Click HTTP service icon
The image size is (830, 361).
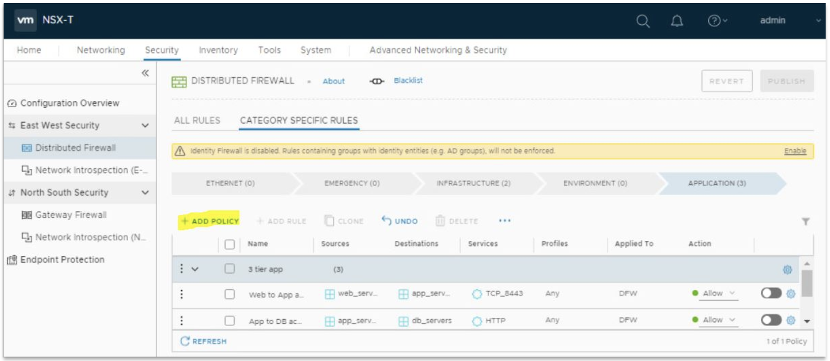pyautogui.click(x=477, y=321)
